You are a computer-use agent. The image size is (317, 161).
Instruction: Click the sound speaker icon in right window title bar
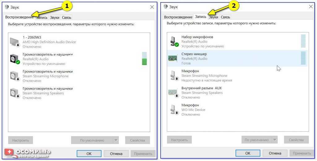click(x=166, y=6)
